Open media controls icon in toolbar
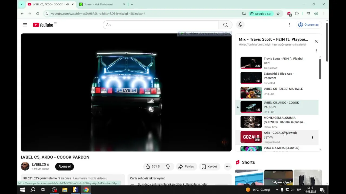Screen dimensions: 346x194 308,13
